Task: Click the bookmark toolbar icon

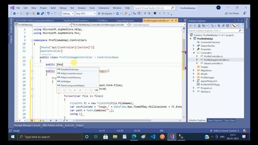Action: [155, 13]
